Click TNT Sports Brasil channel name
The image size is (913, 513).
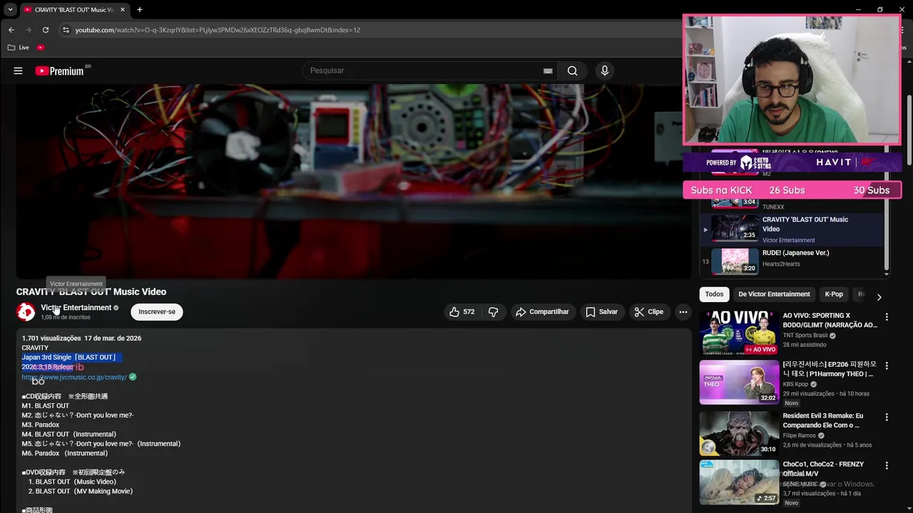click(806, 336)
